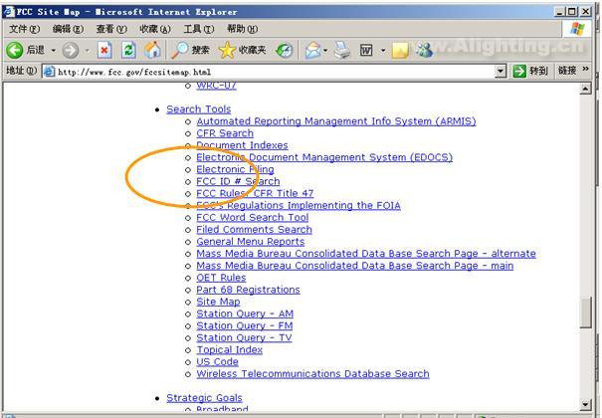Click the vertical scrollbar down arrow
602x418 pixels.
586,403
